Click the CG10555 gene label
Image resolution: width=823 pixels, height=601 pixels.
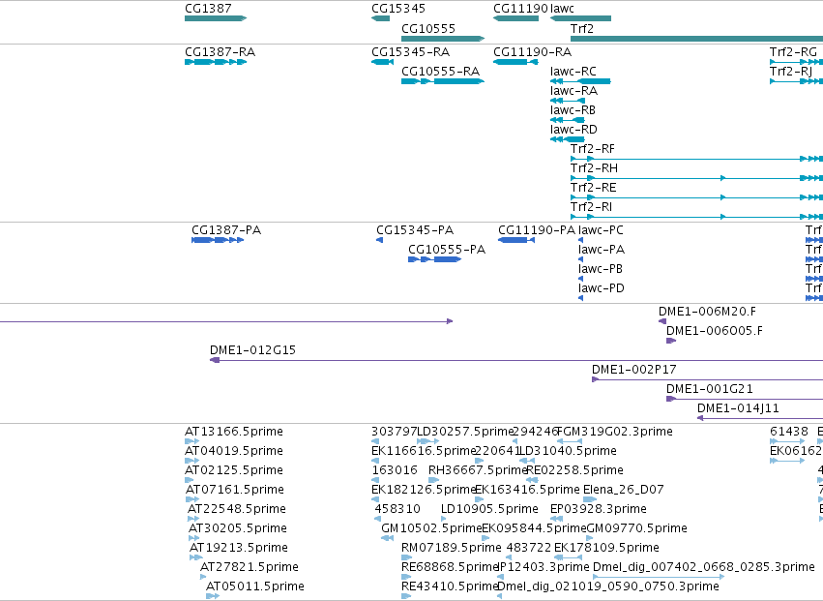coord(428,29)
